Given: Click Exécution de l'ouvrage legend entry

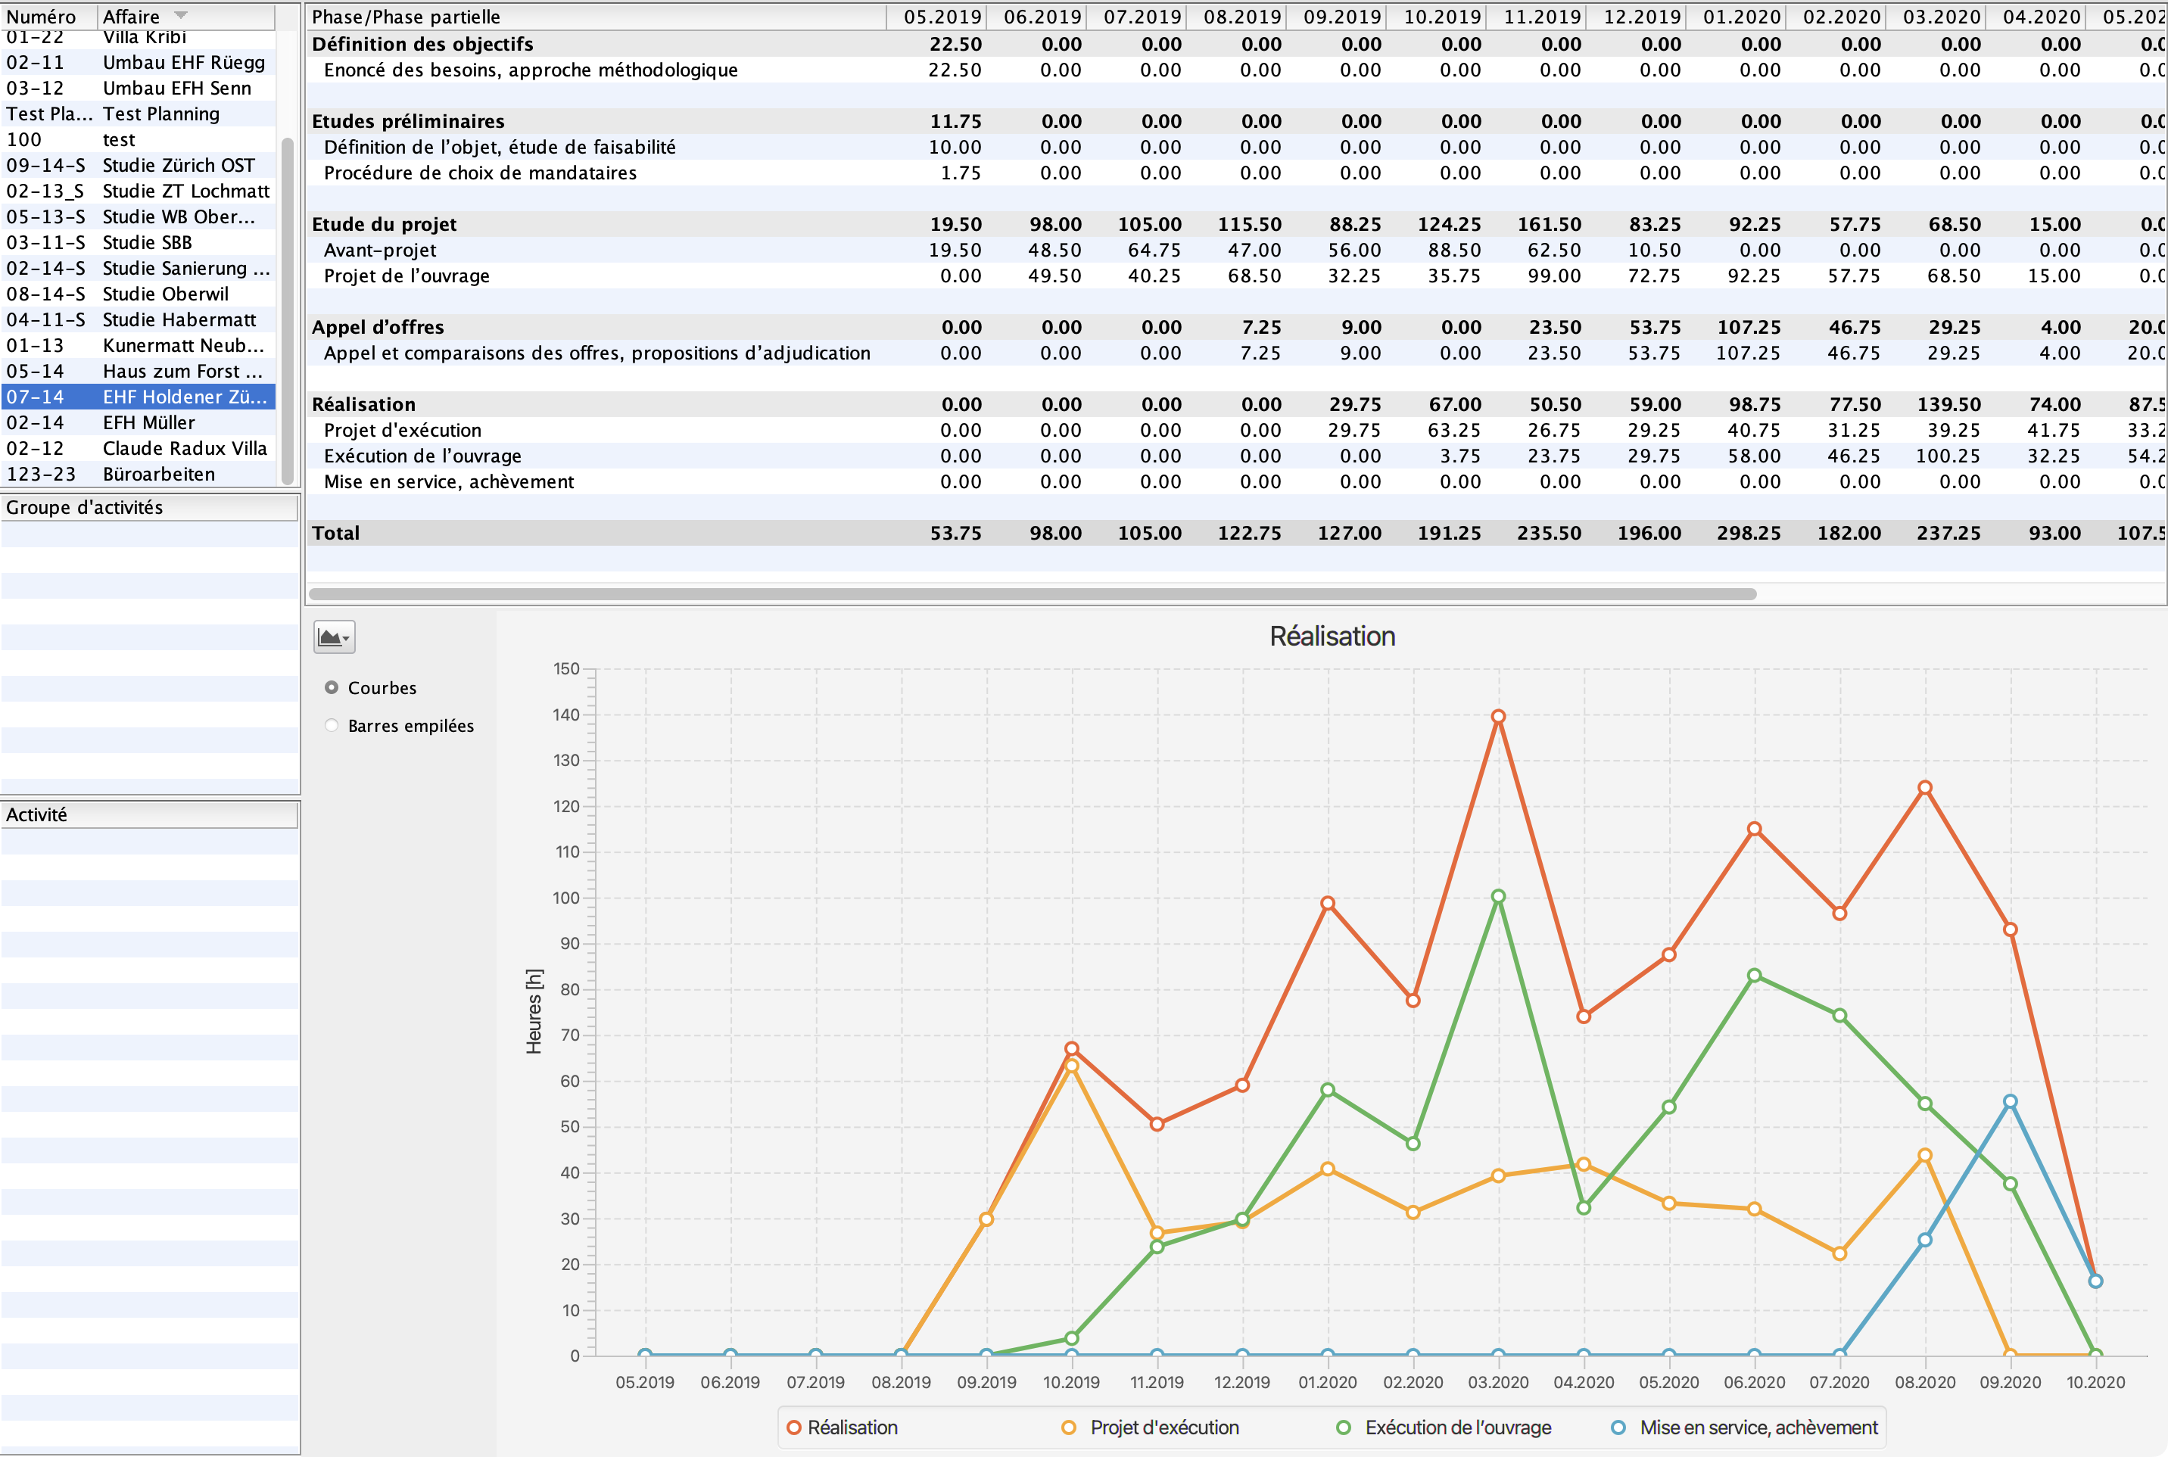Looking at the screenshot, I should tap(1444, 1427).
